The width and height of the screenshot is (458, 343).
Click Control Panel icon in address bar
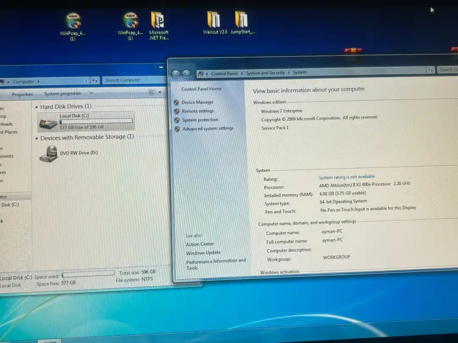pos(201,74)
